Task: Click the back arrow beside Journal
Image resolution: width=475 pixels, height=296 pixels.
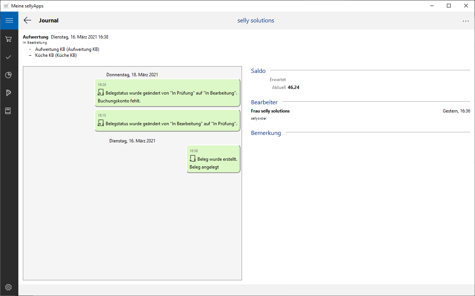Action: 27,21
